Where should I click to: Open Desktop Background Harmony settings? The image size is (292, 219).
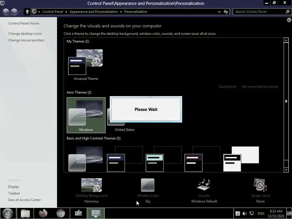(x=92, y=191)
